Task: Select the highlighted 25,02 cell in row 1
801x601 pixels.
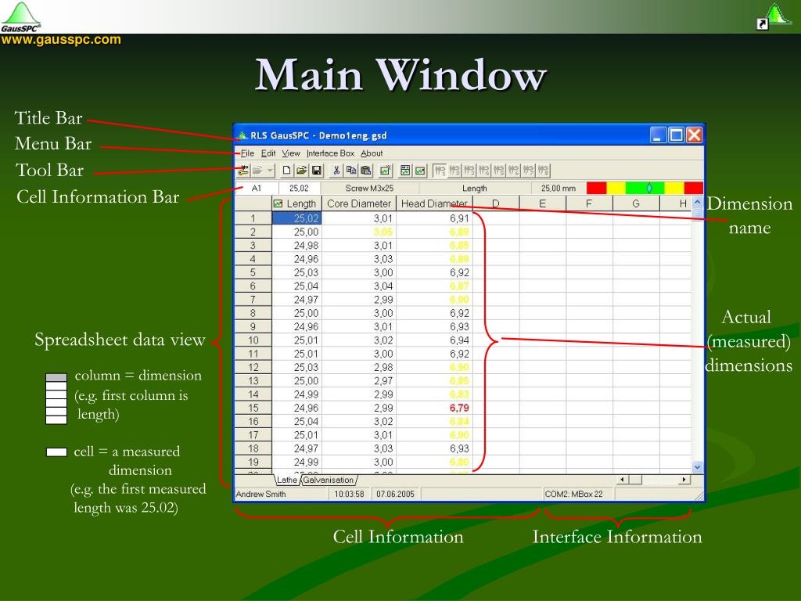Action: coord(296,218)
